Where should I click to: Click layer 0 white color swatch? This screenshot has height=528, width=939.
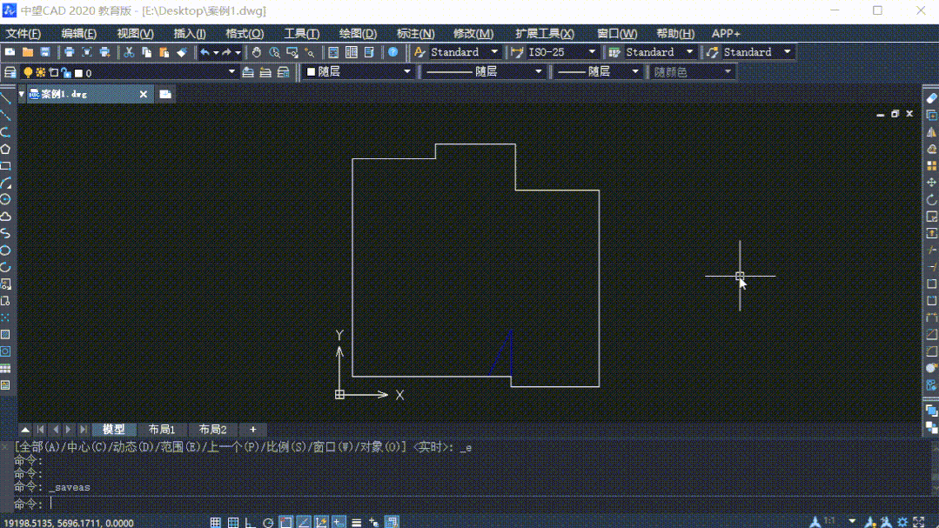pos(78,73)
